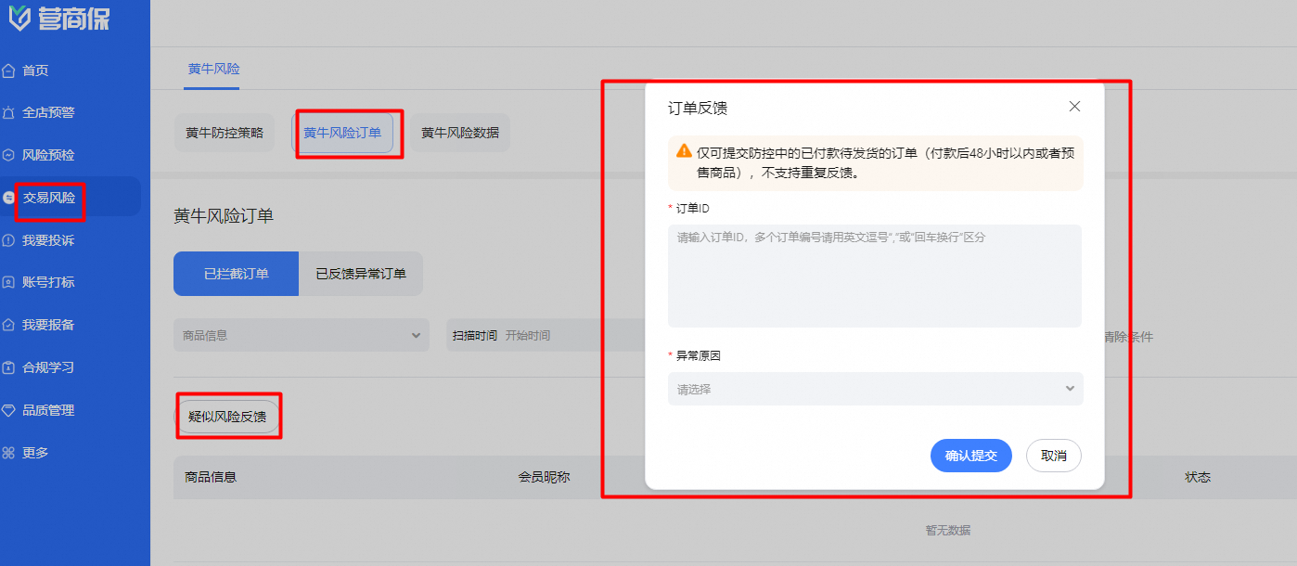Click the 订单反馈 dialog title
The width and height of the screenshot is (1297, 566).
click(x=698, y=108)
